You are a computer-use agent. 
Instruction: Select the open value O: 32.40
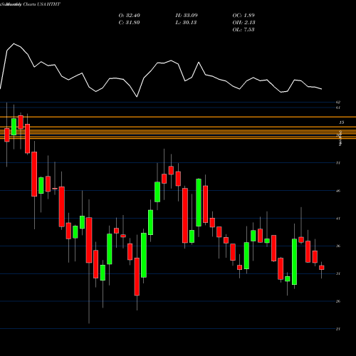click(x=129, y=15)
